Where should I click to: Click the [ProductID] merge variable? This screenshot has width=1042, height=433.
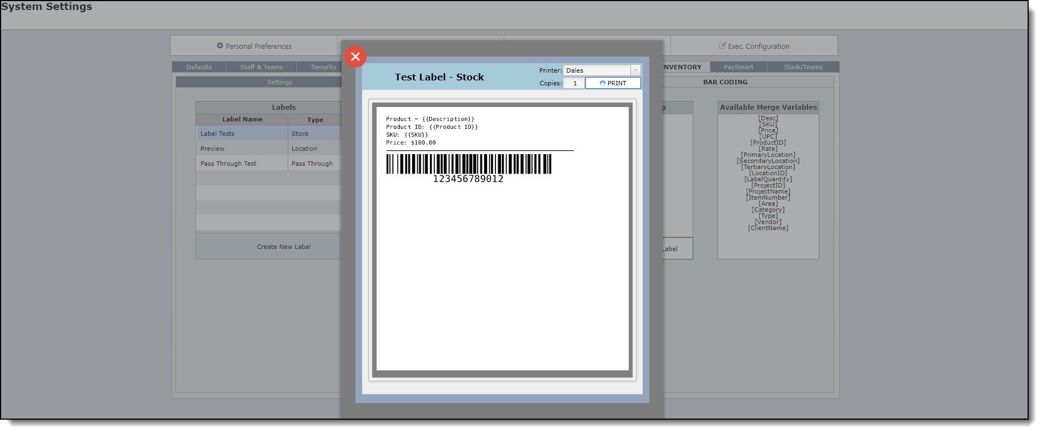click(768, 142)
